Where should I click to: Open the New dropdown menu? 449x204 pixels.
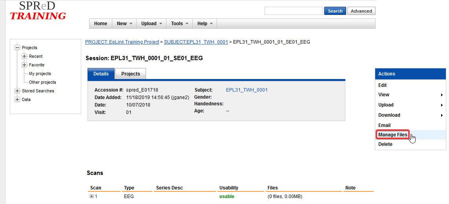[x=125, y=24]
